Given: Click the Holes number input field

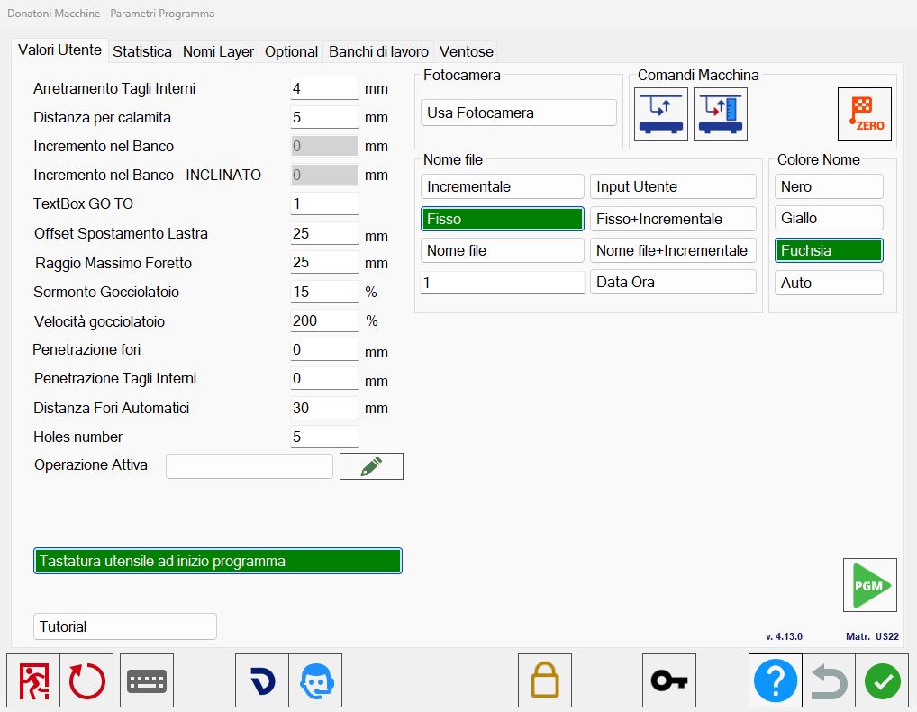Looking at the screenshot, I should (x=324, y=437).
